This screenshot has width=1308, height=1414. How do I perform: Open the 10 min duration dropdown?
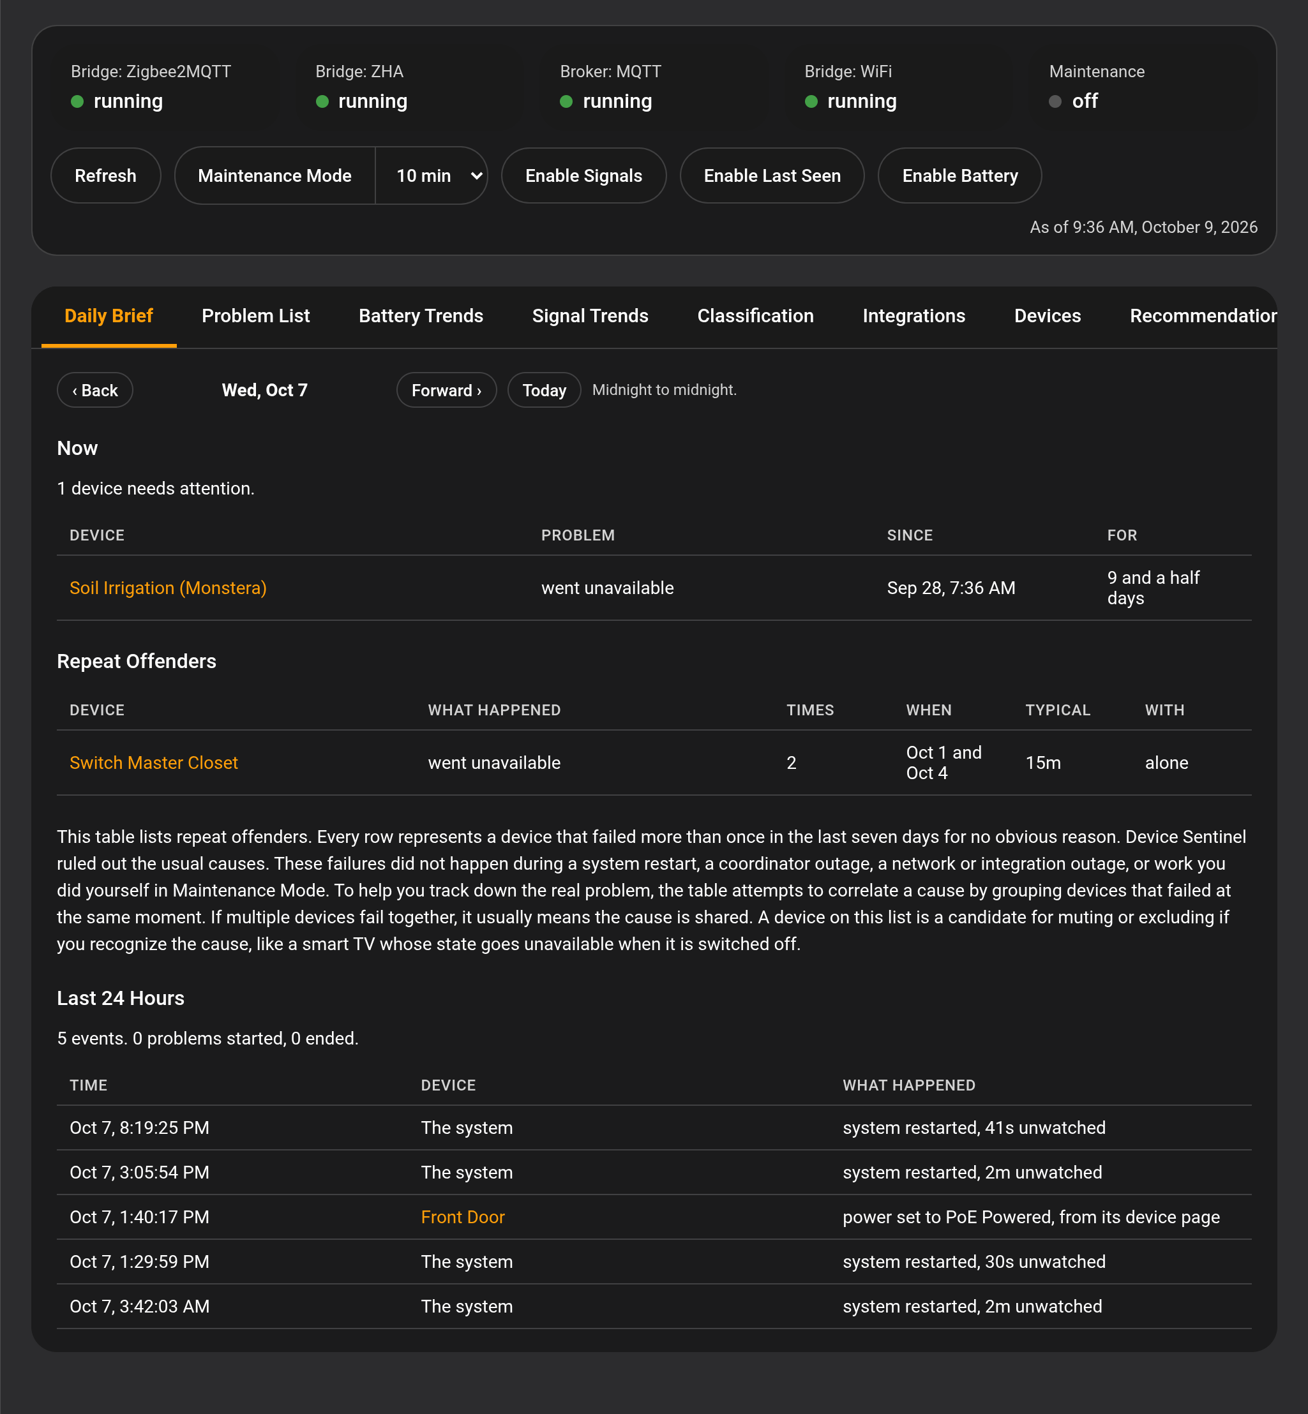[431, 175]
